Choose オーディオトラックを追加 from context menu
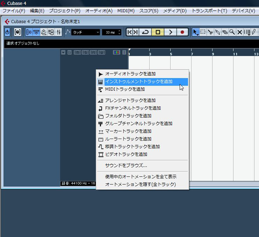This screenshot has width=259, height=237. (x=143, y=74)
